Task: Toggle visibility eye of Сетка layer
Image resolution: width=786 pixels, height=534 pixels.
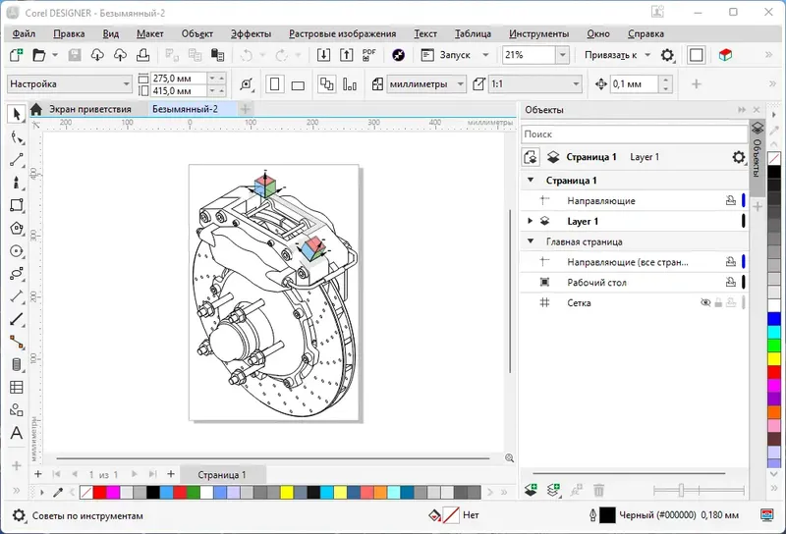Action: coord(704,303)
